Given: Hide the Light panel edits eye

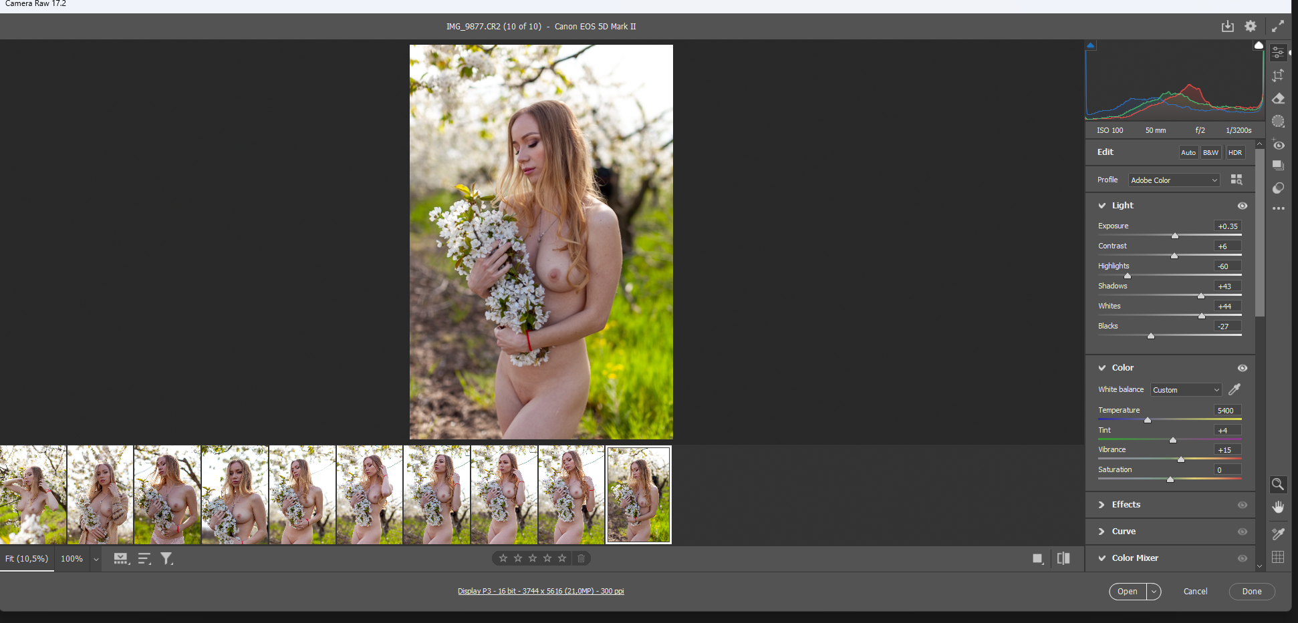Looking at the screenshot, I should pos(1243,206).
